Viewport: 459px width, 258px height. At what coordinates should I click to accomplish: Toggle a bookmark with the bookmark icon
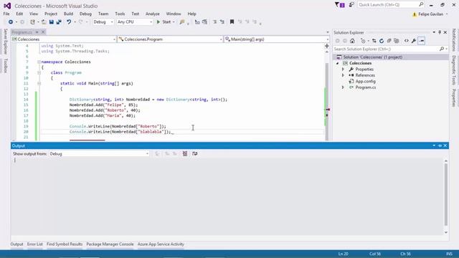(232, 22)
